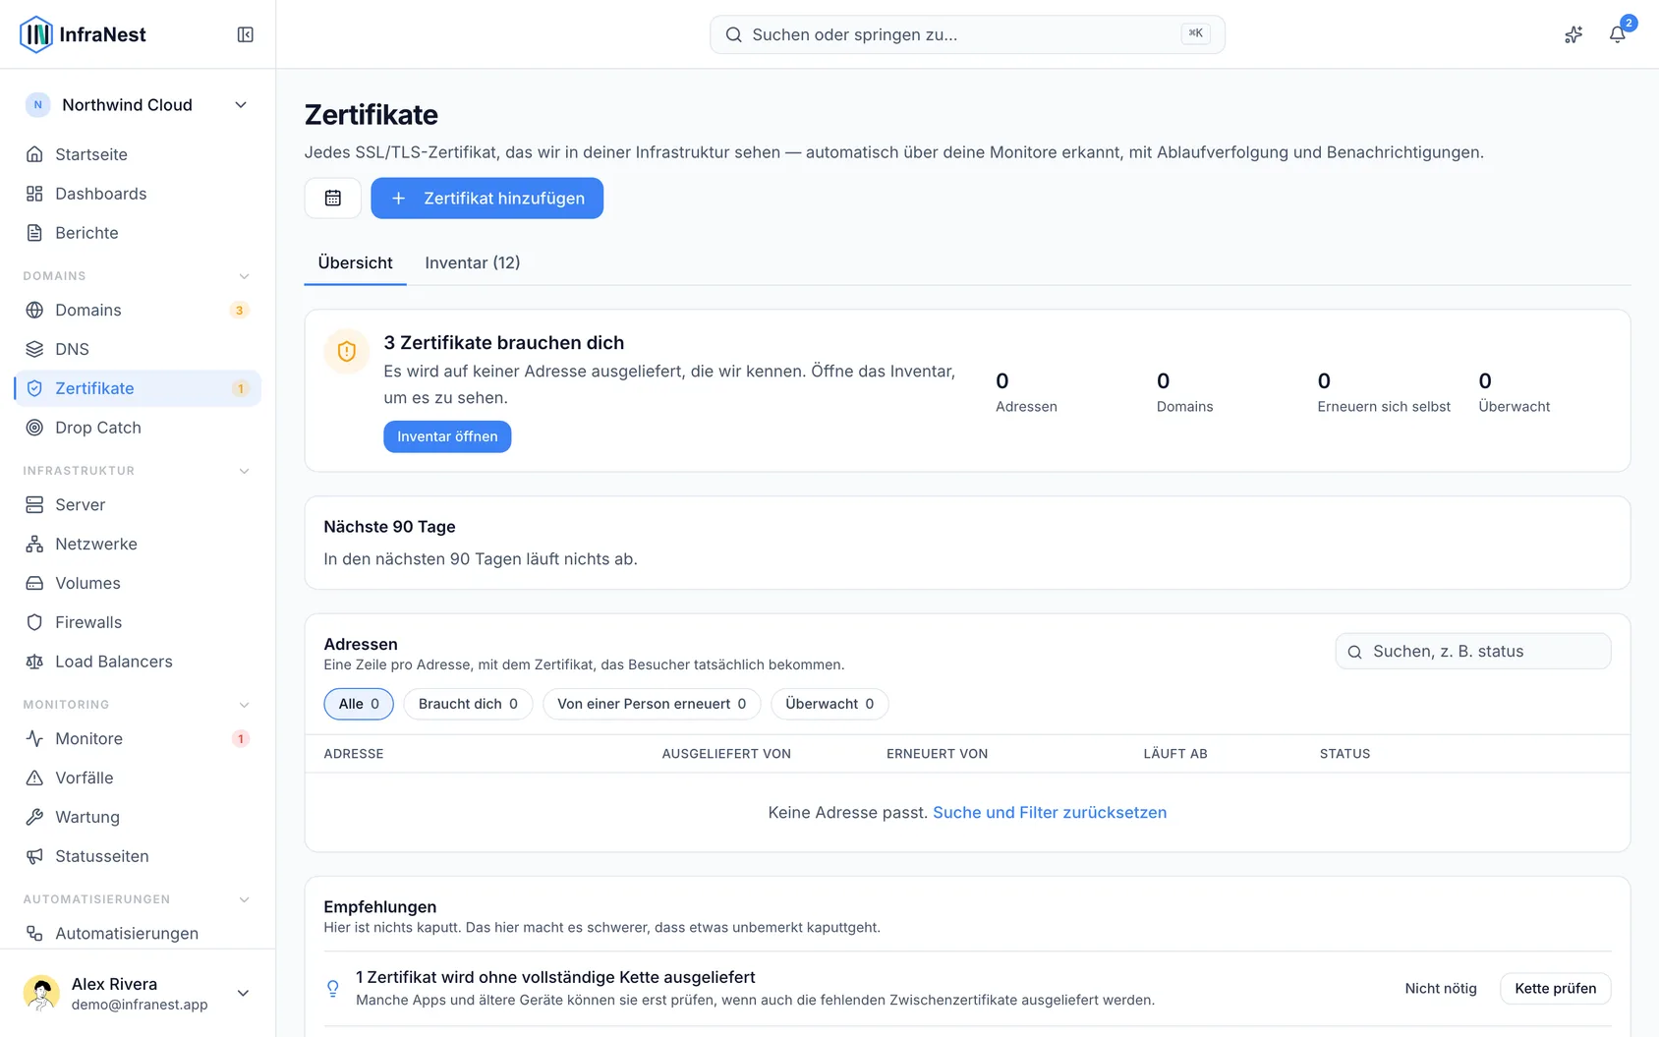Click the AI sparkles icon
Viewport: 1659px width, 1037px height.
1573,34
